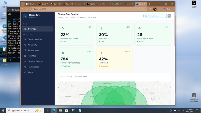Image resolution: width=201 pixels, height=113 pixels.
Task: Collapse the sidebar with the bottom chevron
Action: tap(38, 102)
